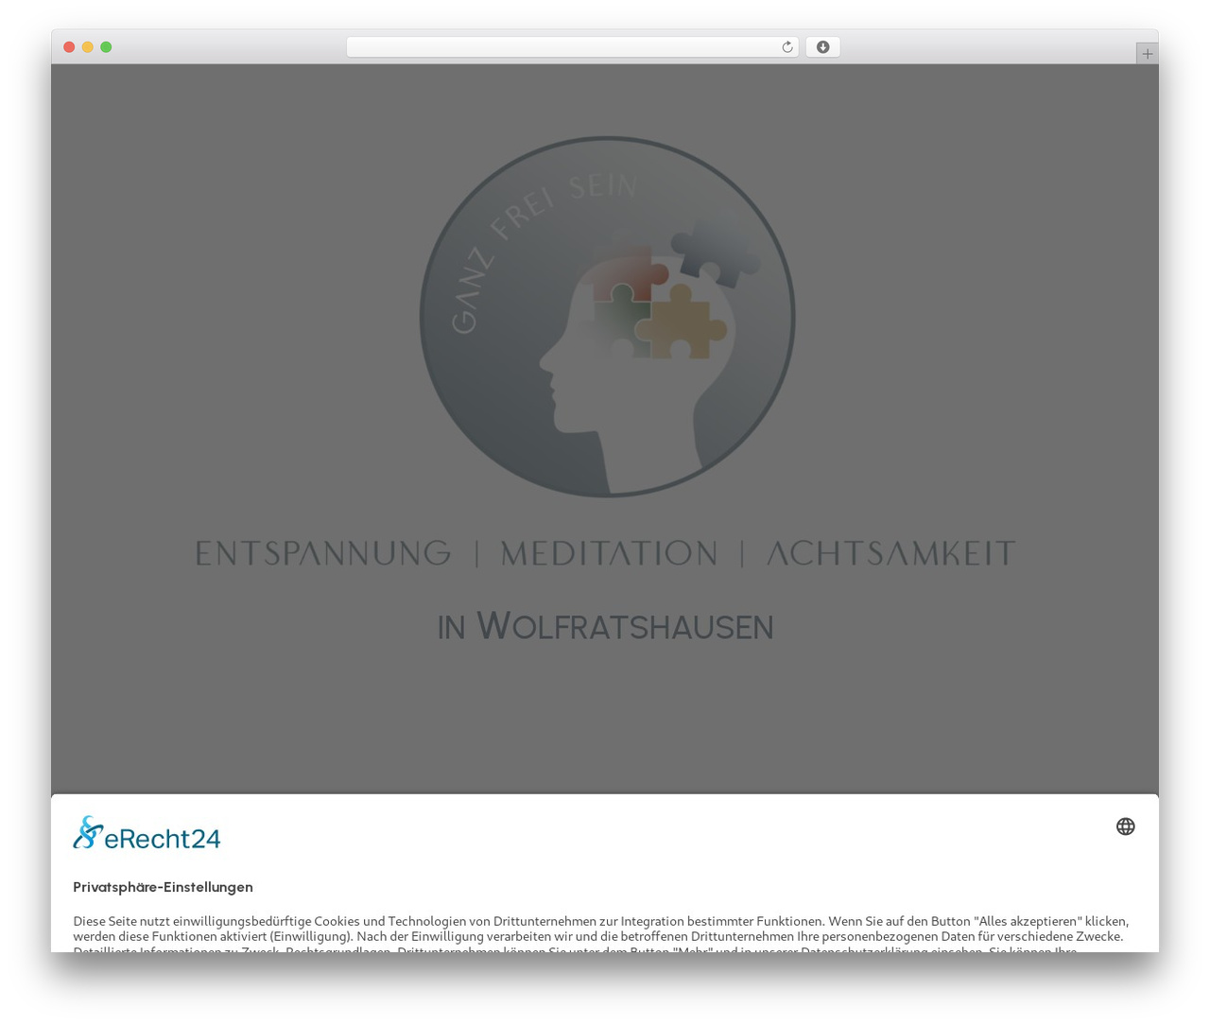Click the Ganz Frei Sein circular logo
The width and height of the screenshot is (1210, 1025).
607,317
